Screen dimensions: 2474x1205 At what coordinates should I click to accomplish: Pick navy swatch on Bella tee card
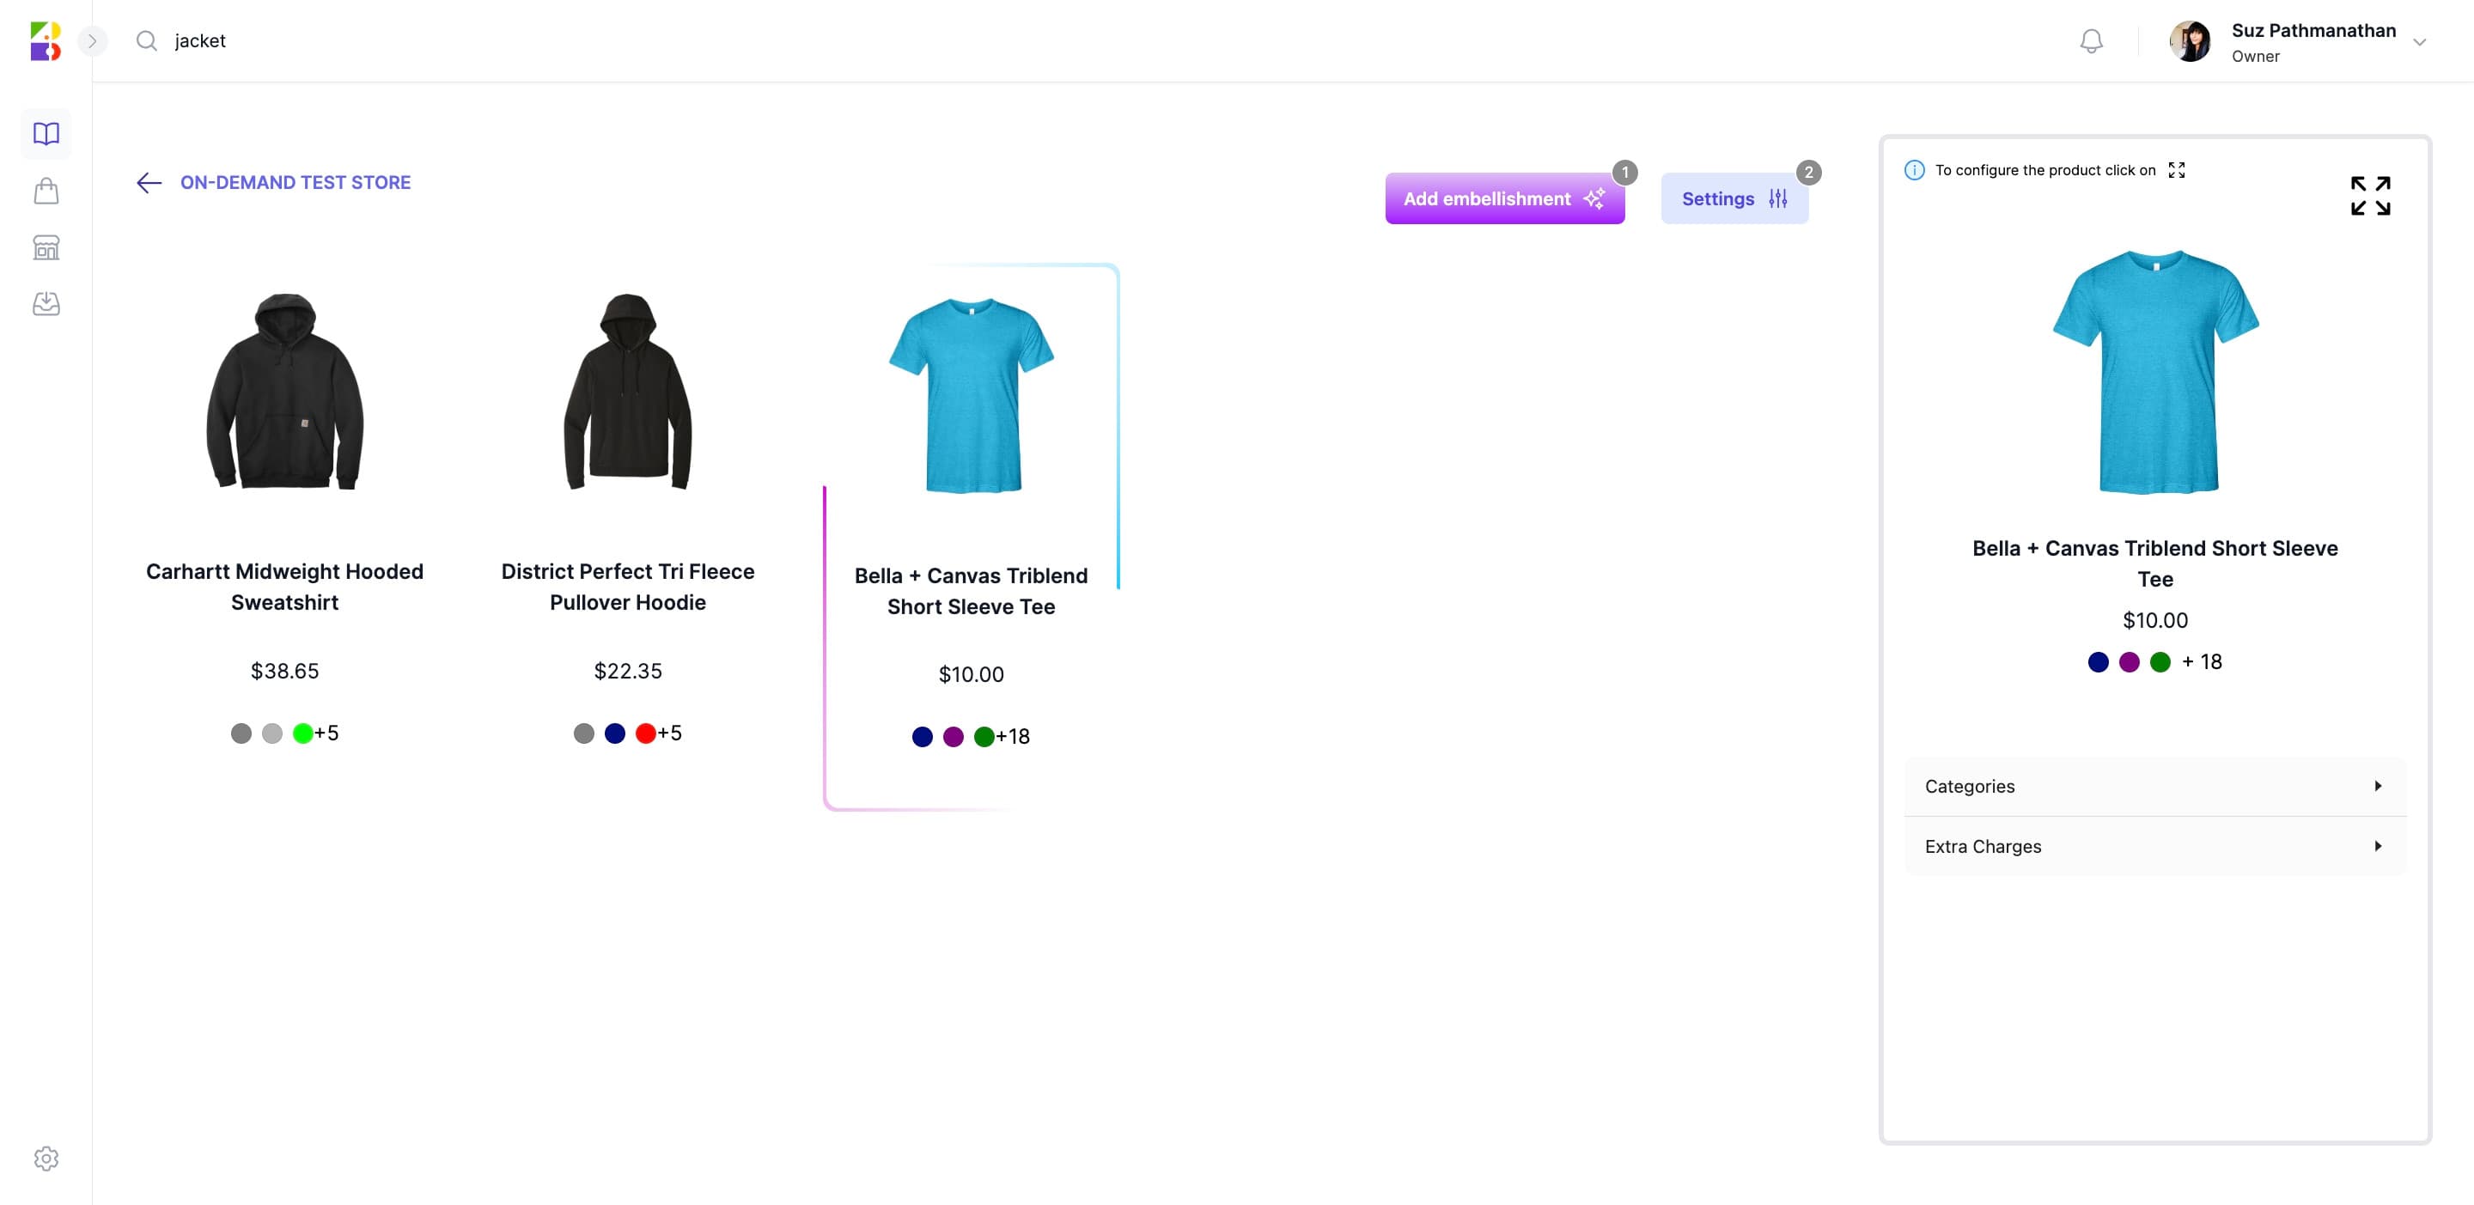(x=922, y=738)
